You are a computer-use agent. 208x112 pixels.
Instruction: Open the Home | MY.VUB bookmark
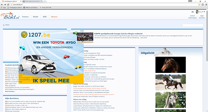pyautogui.click(x=45, y=8)
